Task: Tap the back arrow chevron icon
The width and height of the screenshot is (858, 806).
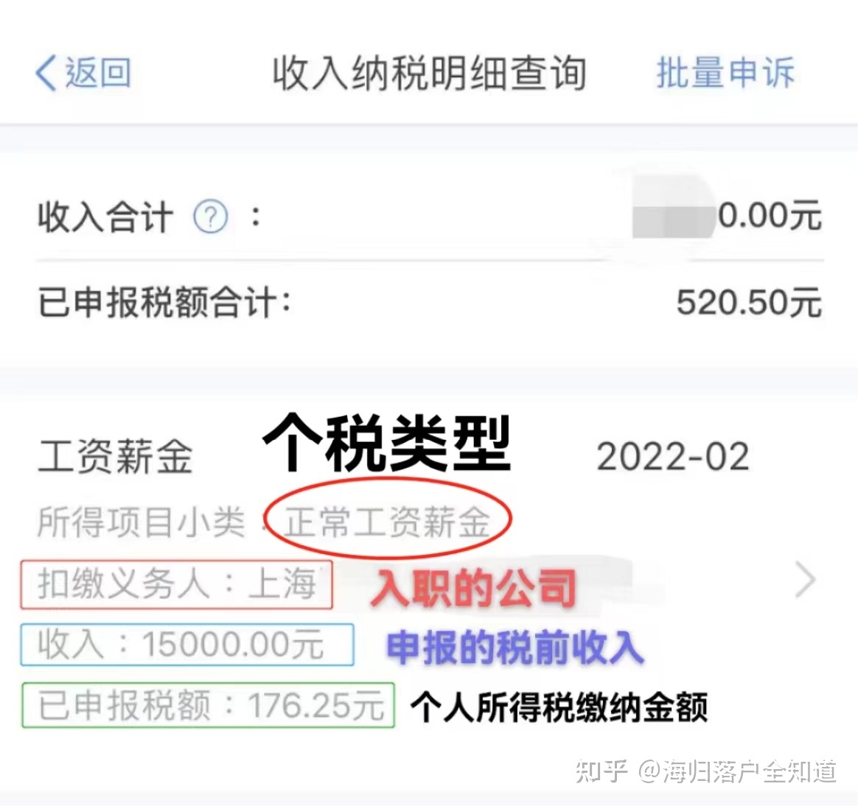Action: pos(46,73)
